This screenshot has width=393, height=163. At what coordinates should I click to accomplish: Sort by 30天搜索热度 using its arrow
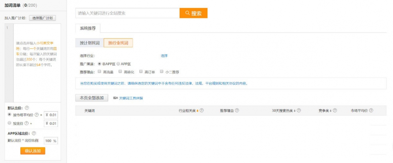tap(295, 111)
